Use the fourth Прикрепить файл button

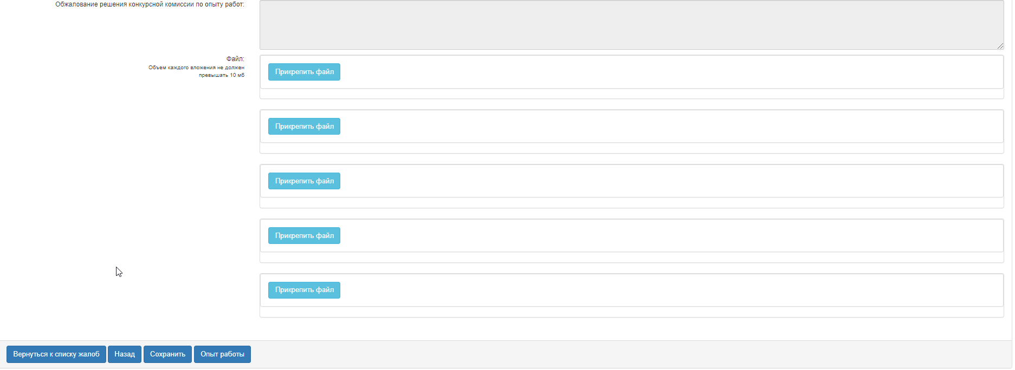coord(304,236)
